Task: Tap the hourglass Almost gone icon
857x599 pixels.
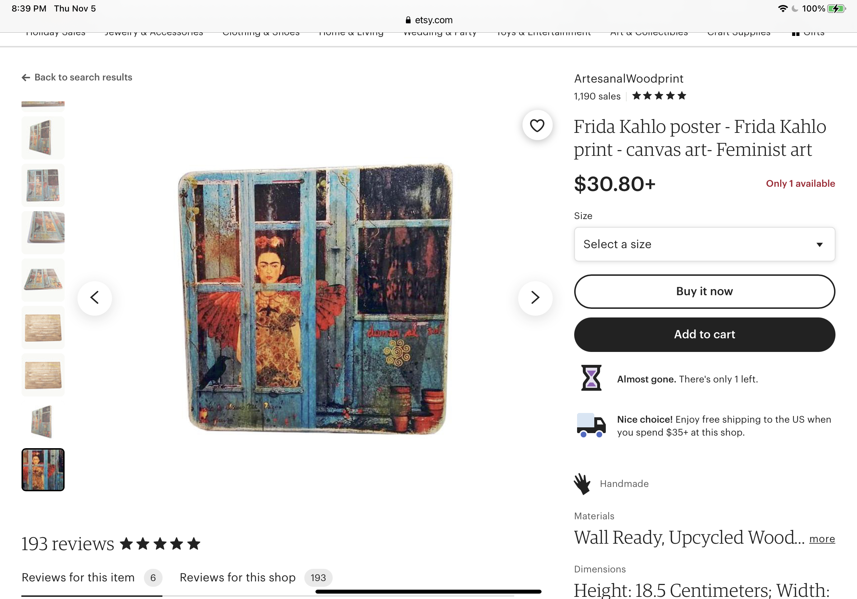Action: [x=591, y=378]
